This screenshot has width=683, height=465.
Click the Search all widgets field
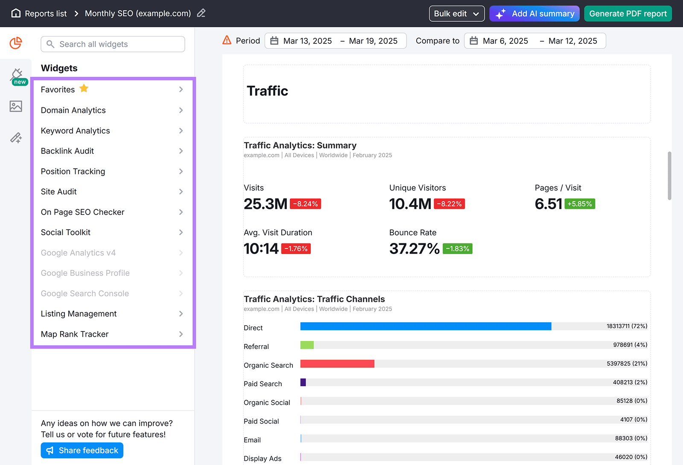[112, 44]
